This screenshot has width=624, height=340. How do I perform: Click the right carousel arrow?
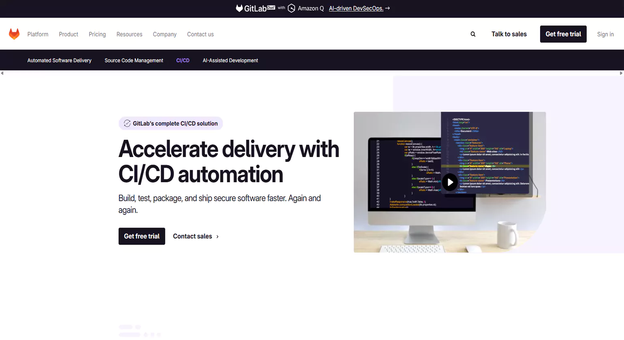click(622, 73)
